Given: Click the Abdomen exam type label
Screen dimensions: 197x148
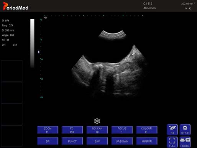Looking at the screenshot, I should click(149, 8).
